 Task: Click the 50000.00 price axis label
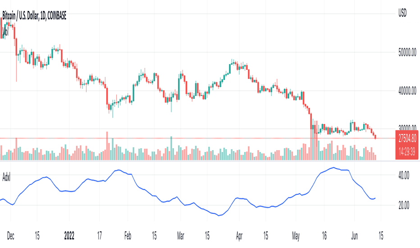point(407,53)
